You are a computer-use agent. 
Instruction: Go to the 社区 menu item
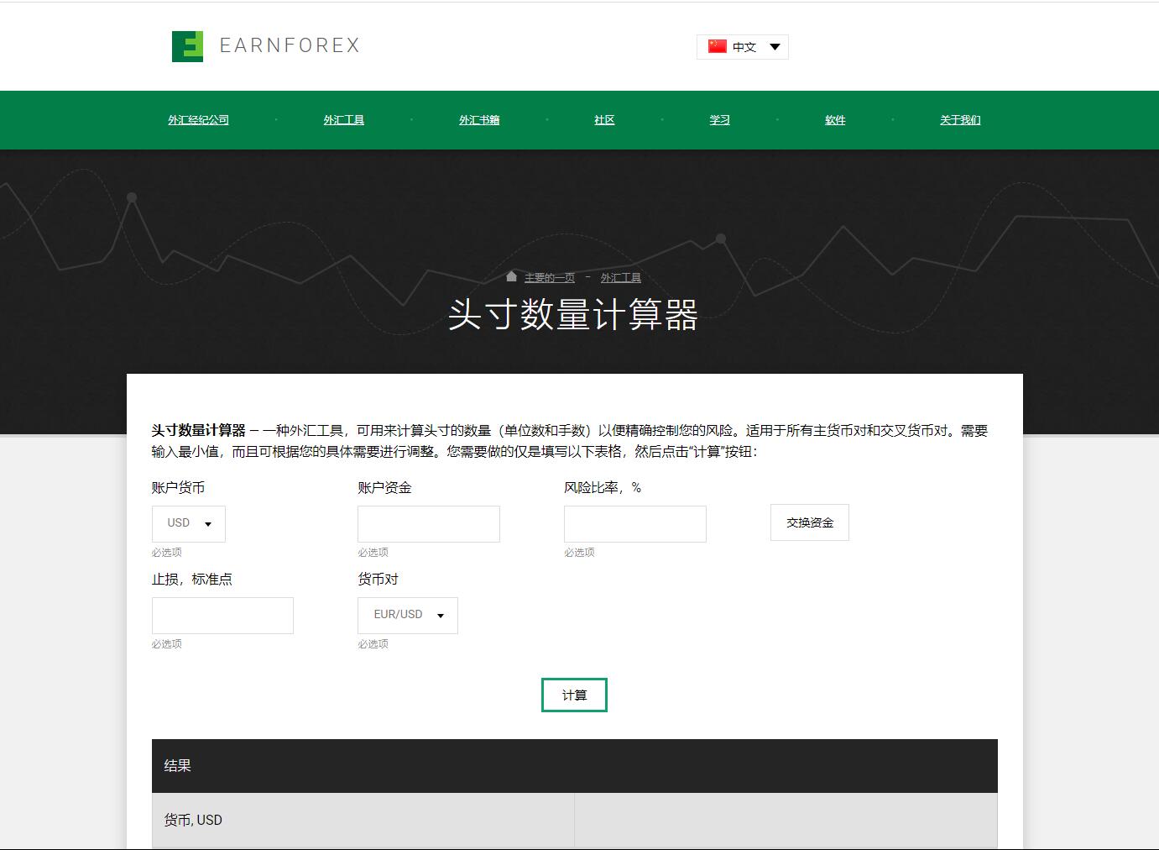click(x=604, y=120)
